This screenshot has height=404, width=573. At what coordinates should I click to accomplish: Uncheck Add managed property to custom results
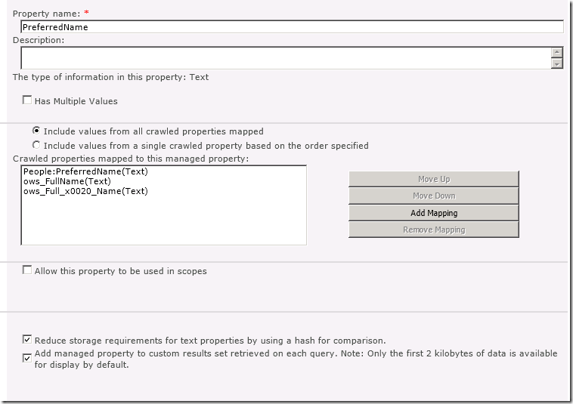pos(27,358)
